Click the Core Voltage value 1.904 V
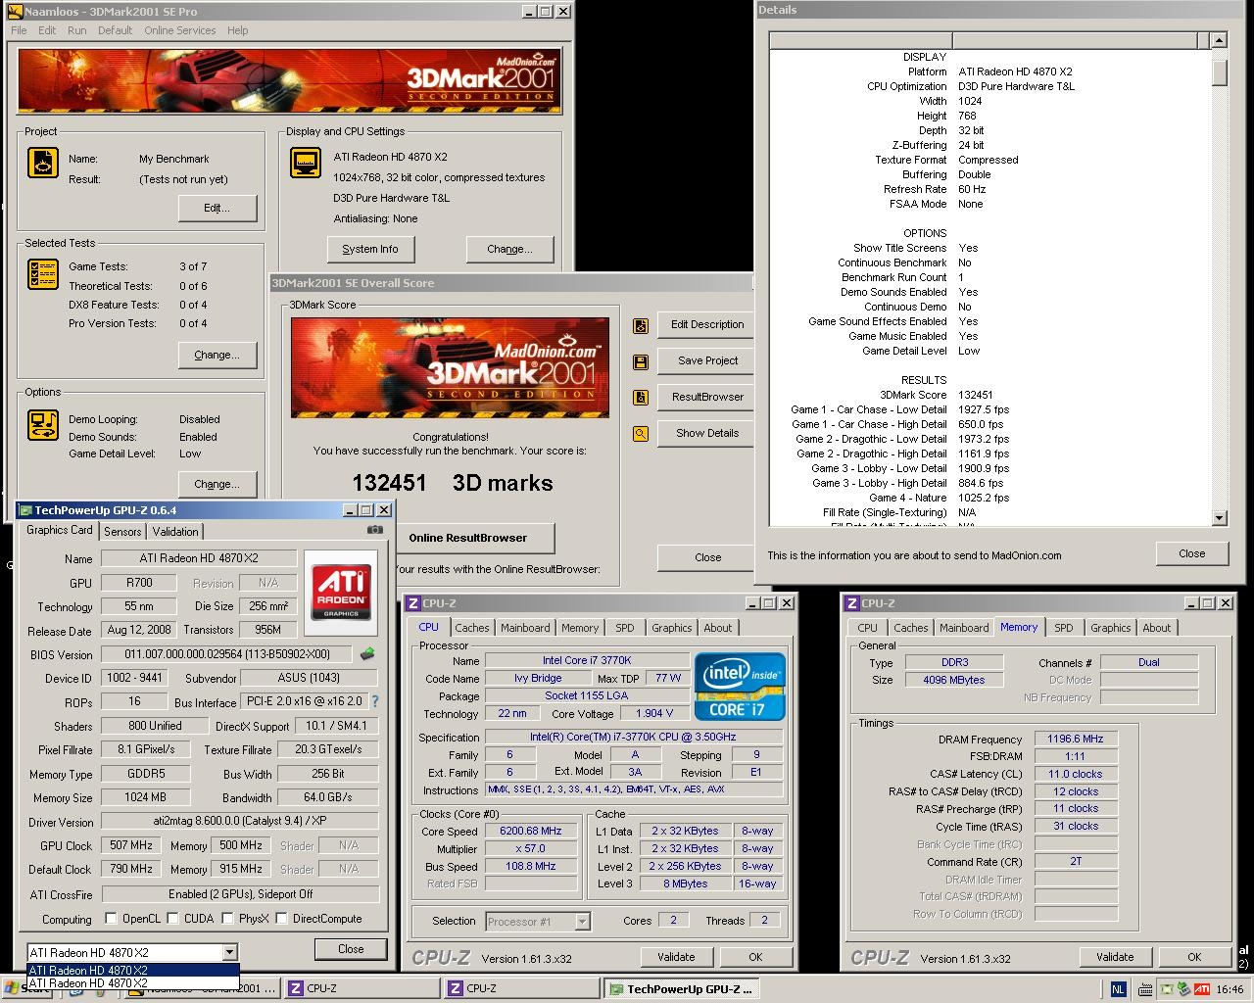The width and height of the screenshot is (1254, 1003). (x=654, y=714)
